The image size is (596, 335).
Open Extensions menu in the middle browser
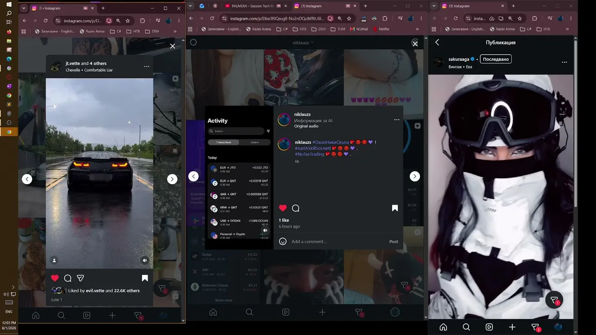[385, 18]
